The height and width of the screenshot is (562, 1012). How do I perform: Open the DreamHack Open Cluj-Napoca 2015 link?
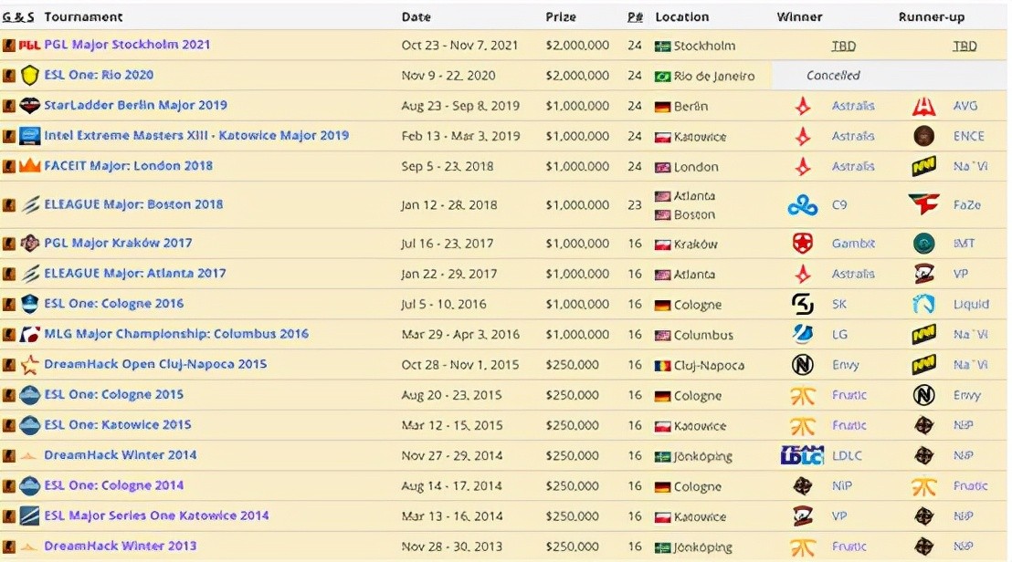coord(155,364)
